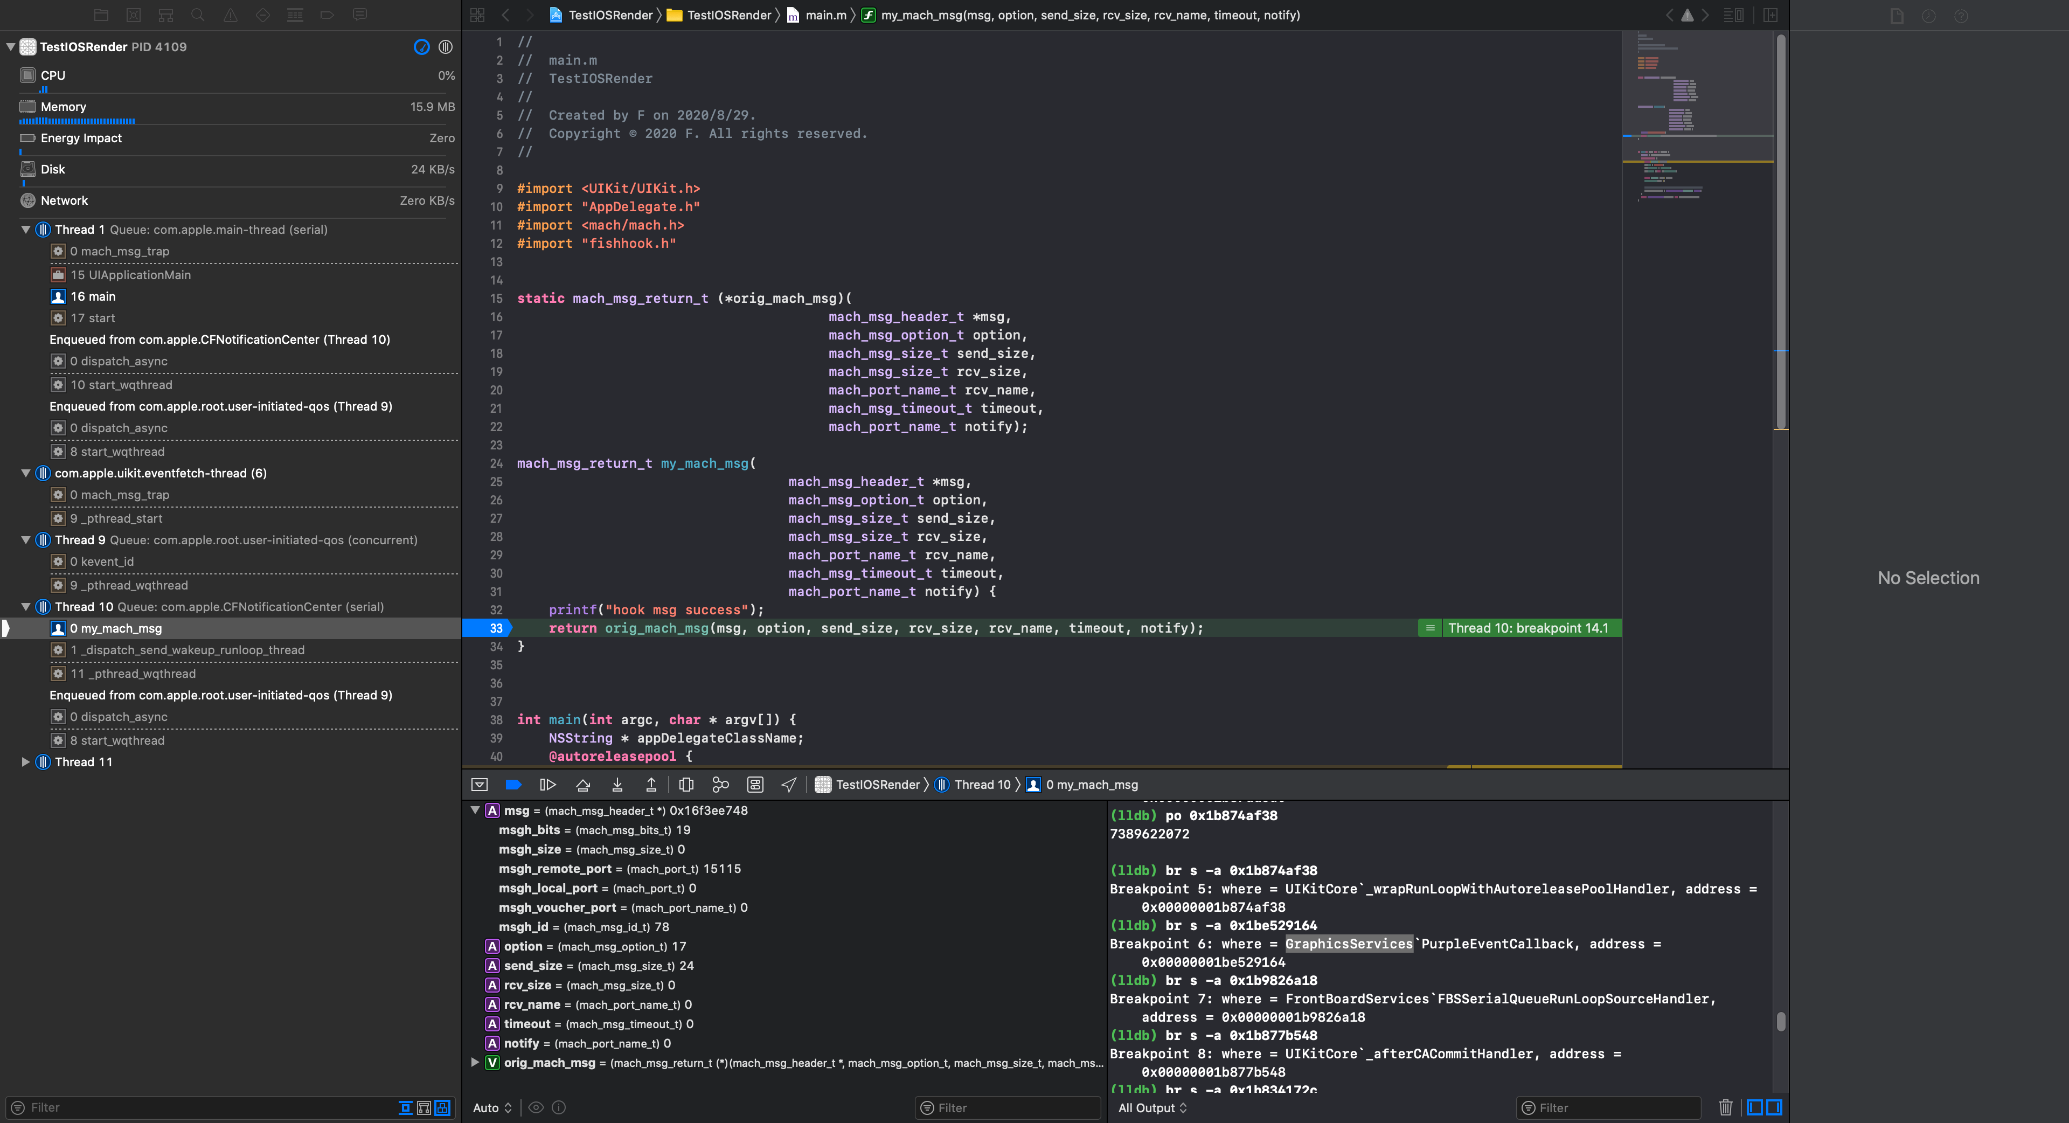Toggle the threads-with-debug-symbols filter in navigator
Screen dimensions: 2069x1123
pos(406,1108)
